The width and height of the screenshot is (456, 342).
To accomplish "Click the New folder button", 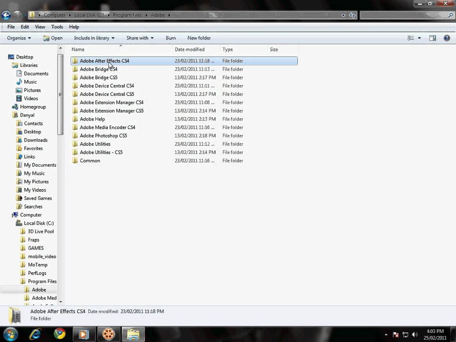I will point(199,38).
